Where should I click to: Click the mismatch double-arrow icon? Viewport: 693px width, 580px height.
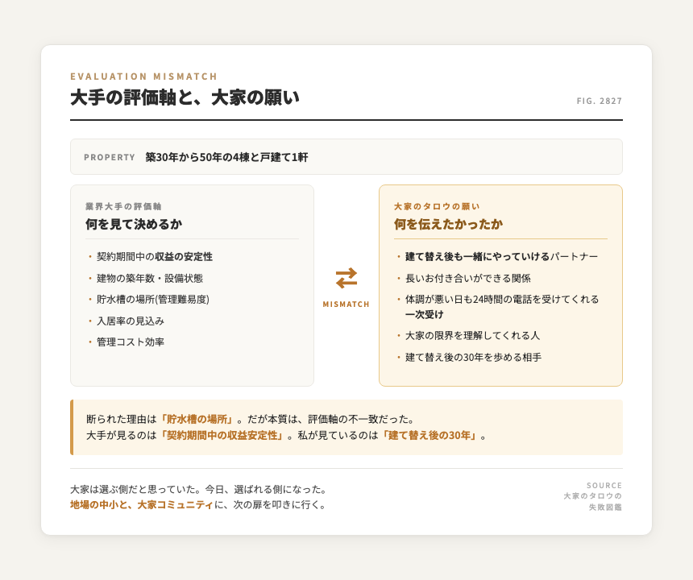tap(346, 278)
